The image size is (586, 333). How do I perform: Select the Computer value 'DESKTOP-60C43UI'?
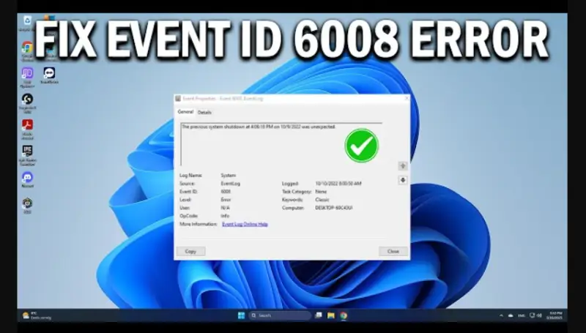pyautogui.click(x=334, y=208)
